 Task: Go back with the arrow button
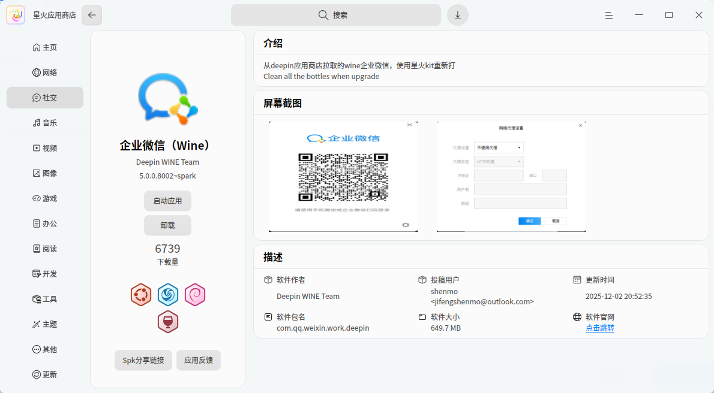pos(92,15)
